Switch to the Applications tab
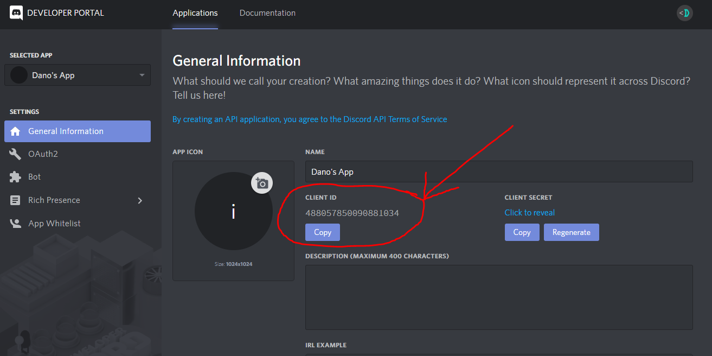This screenshot has height=356, width=712. click(x=195, y=13)
